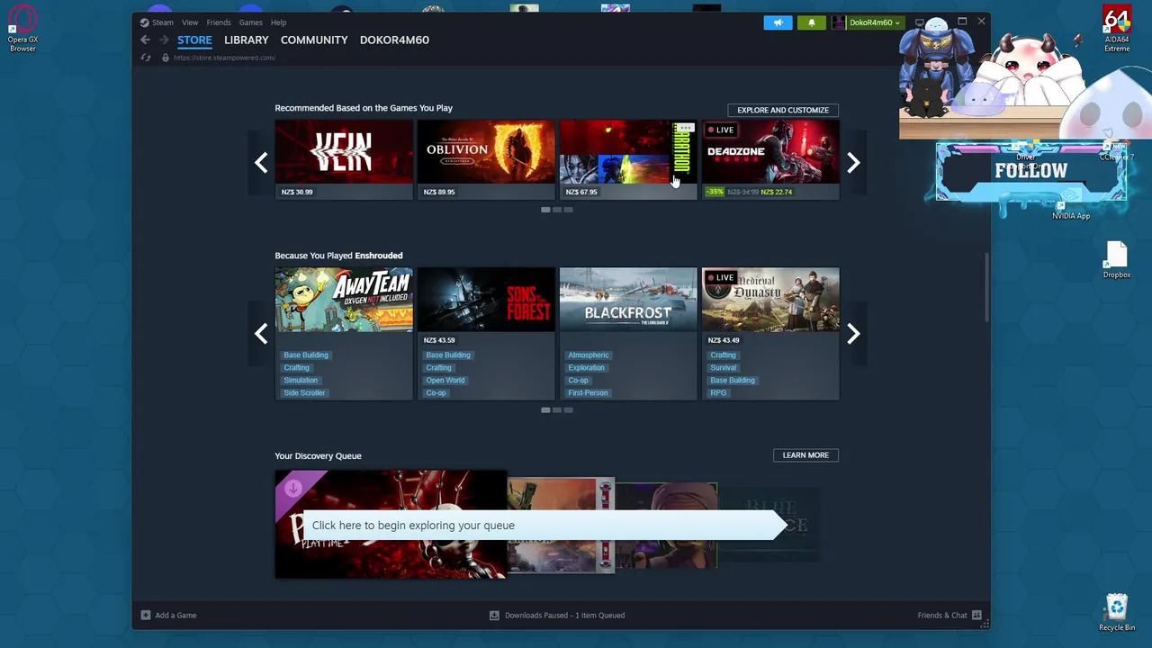Screen dimensions: 1152x648
Task: Select first page dot of recommended carousel
Action: (545, 210)
